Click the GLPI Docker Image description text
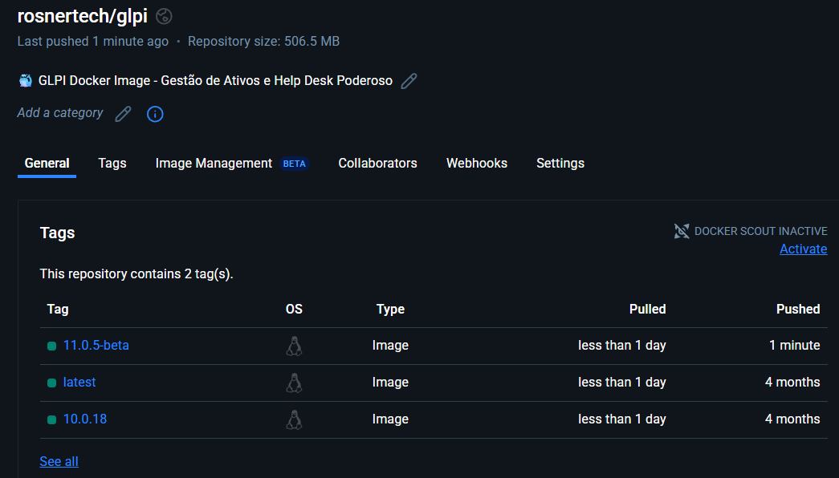839x478 pixels. (216, 81)
